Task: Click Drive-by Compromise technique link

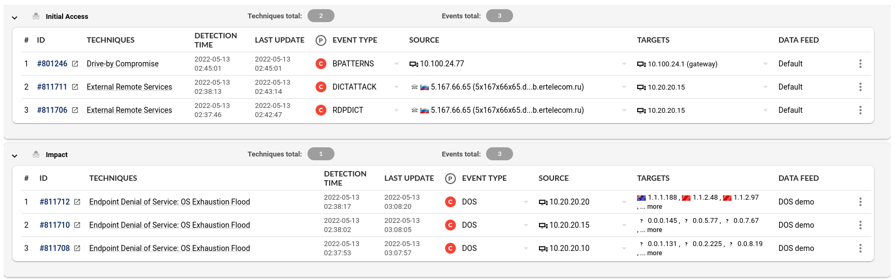Action: click(x=122, y=64)
